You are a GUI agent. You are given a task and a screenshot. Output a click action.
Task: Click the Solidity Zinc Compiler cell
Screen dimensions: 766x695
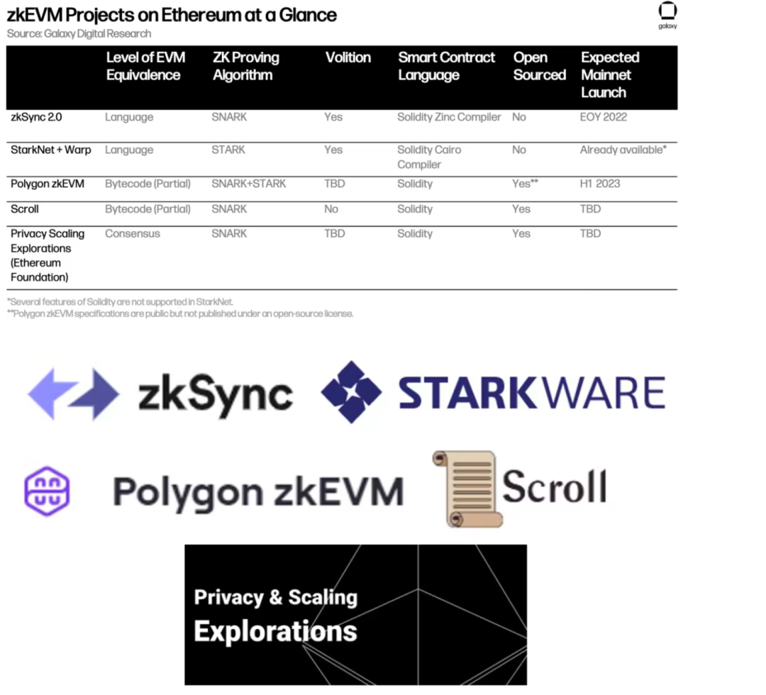coord(449,117)
